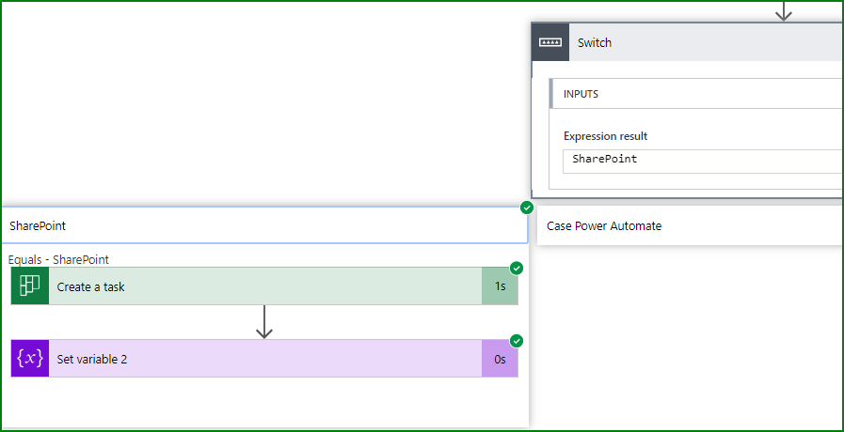844x432 pixels.
Task: Click the green checkmark on Create a task
Action: pos(517,269)
